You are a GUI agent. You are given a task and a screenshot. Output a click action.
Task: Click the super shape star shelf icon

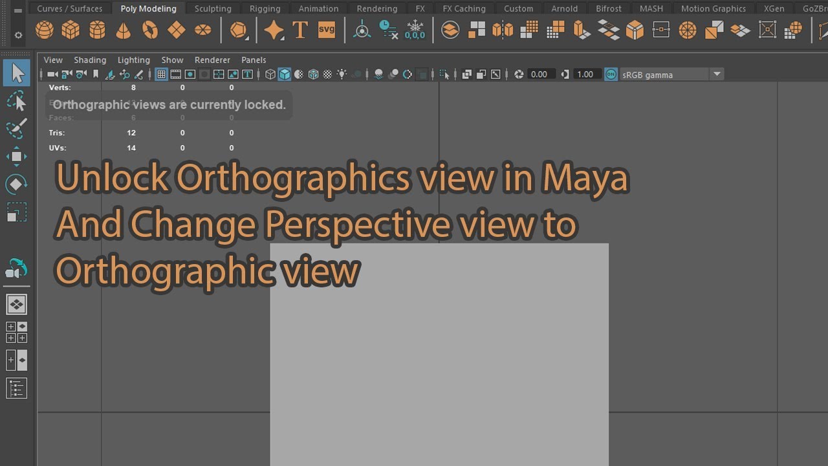(274, 30)
